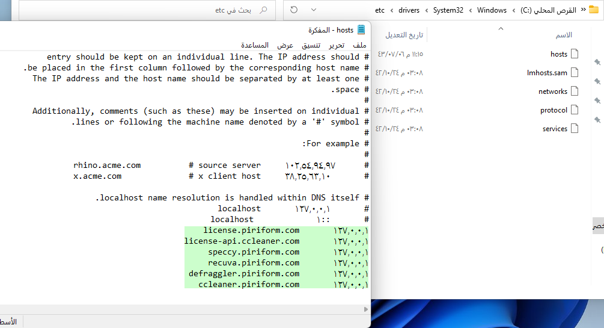604x328 pixels.
Task: Click the search magnifier icon in etc search
Action: click(x=263, y=10)
